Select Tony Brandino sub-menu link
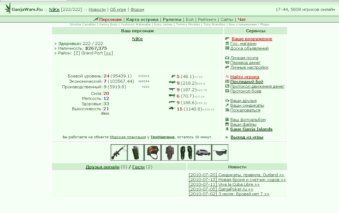 (214, 24)
